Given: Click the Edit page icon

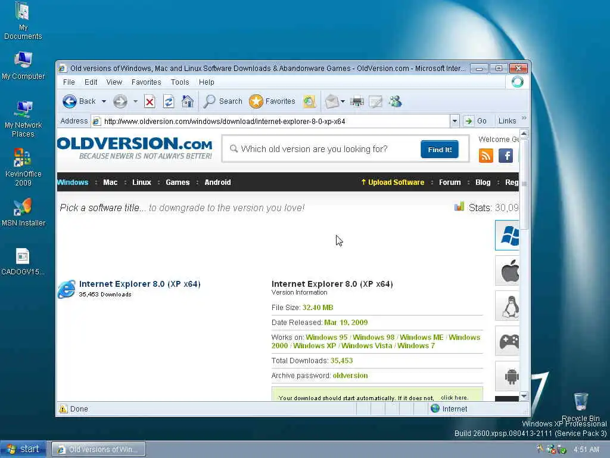Looking at the screenshot, I should pos(375,101).
